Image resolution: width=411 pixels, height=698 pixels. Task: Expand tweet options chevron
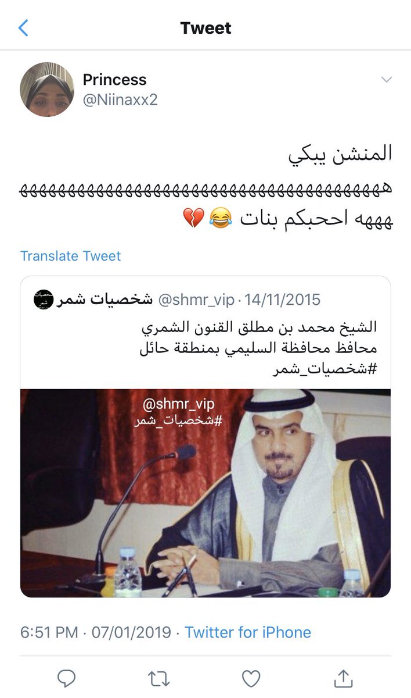(385, 80)
